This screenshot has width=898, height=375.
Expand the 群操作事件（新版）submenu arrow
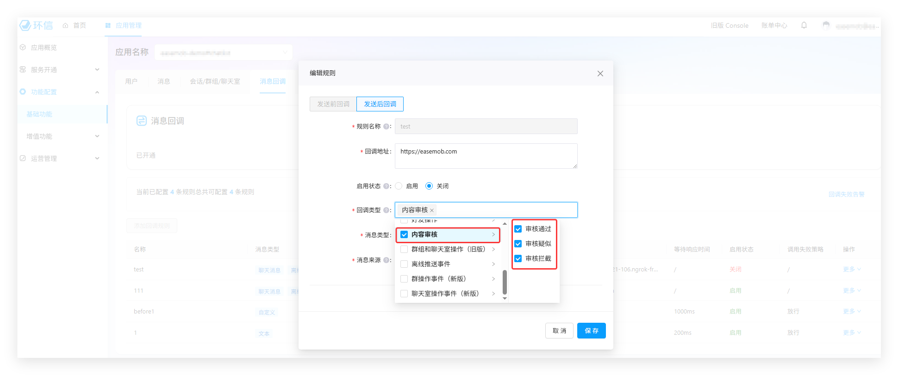[x=493, y=279]
